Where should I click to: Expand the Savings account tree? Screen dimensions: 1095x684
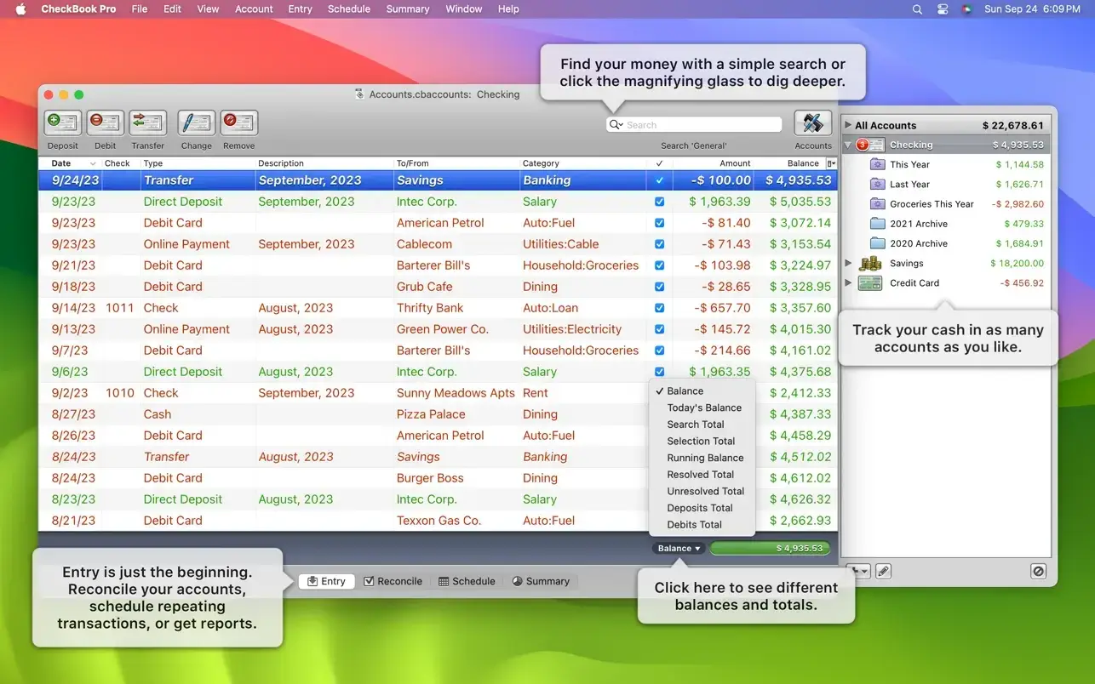point(848,264)
